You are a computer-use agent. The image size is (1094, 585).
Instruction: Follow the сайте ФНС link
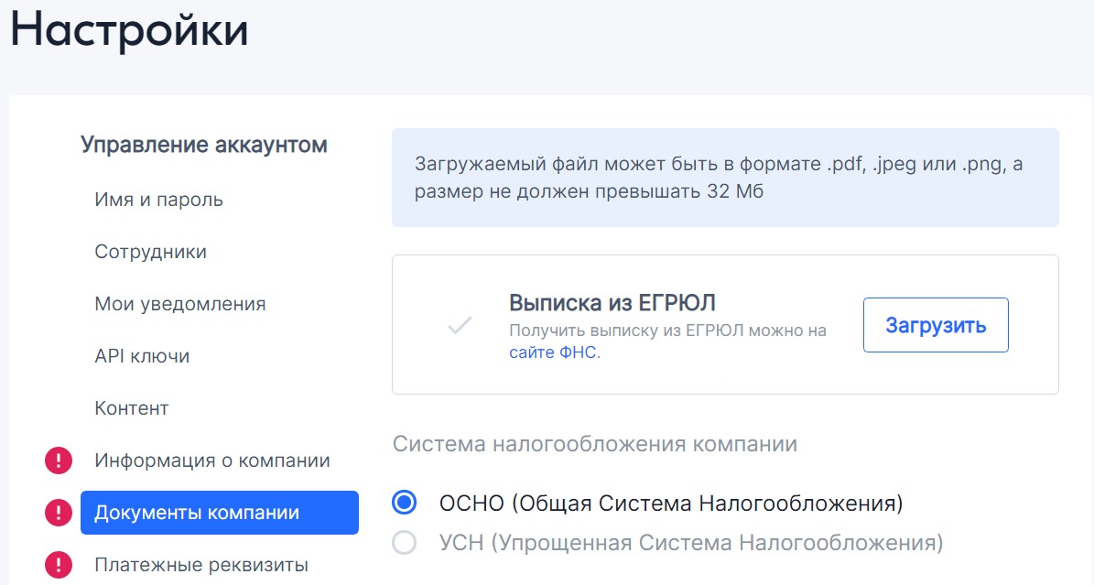coord(554,352)
